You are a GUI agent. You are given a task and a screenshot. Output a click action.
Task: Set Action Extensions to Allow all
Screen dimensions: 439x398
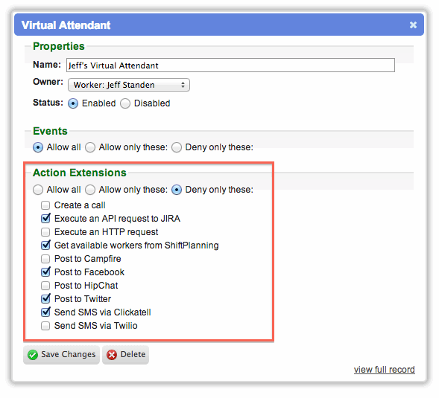coord(38,190)
